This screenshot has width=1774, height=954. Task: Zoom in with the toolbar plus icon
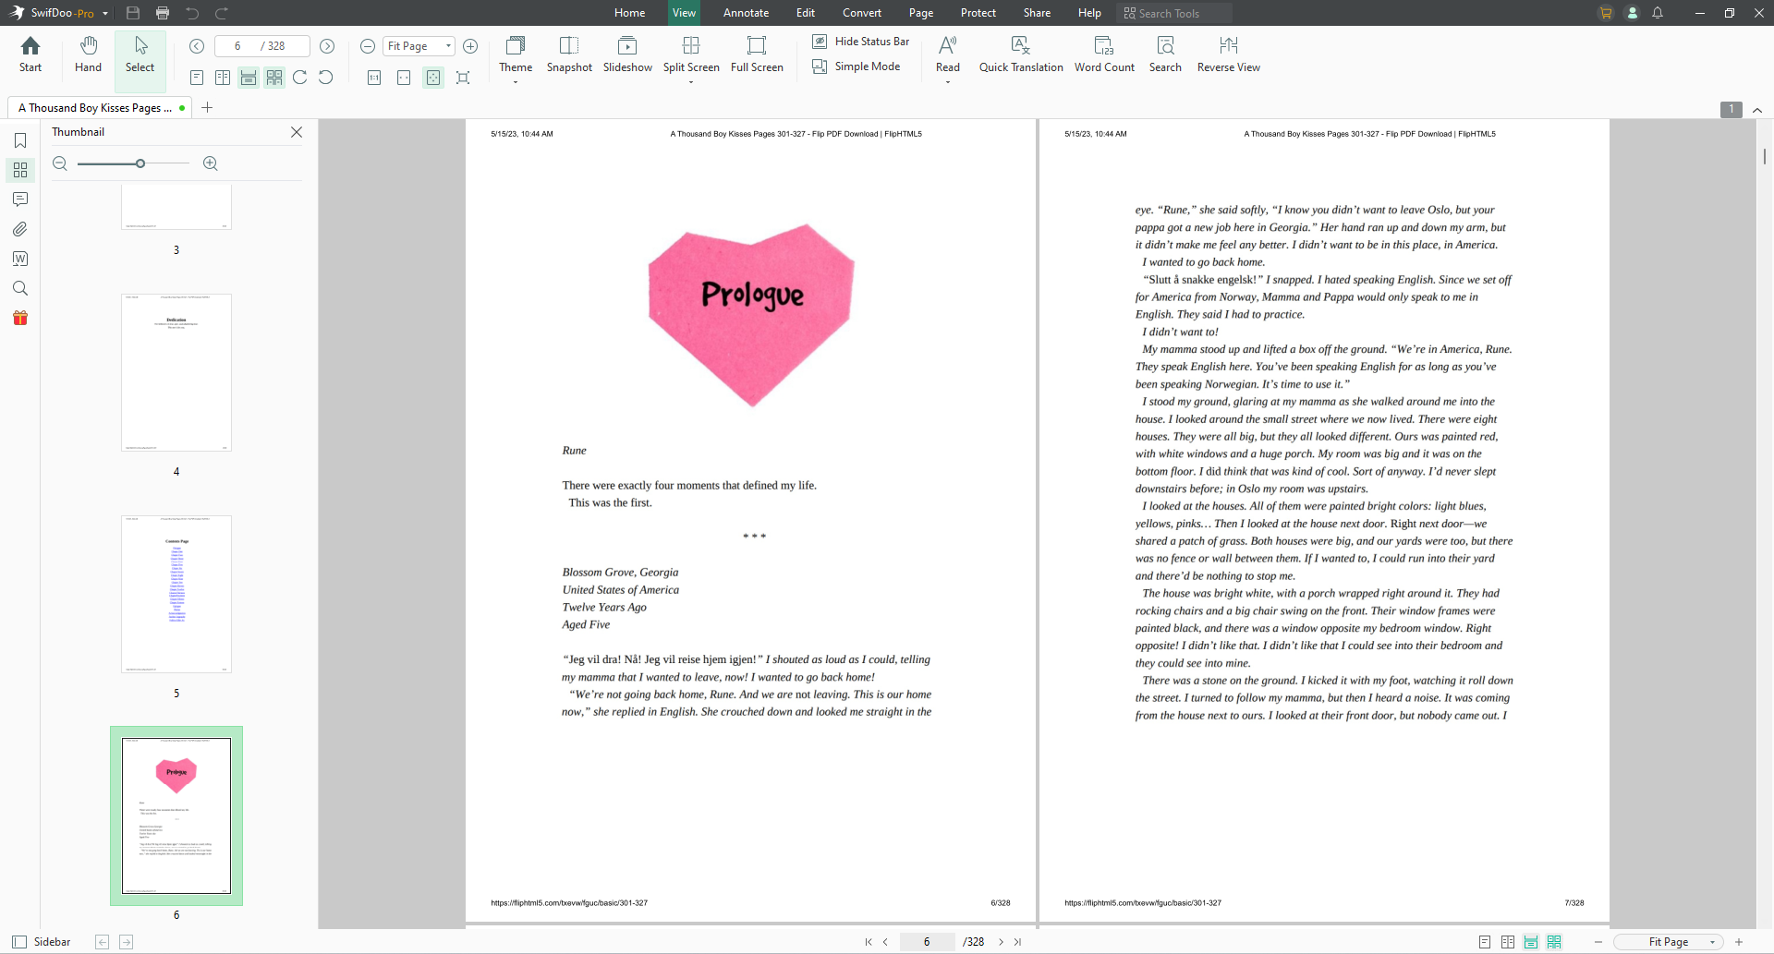pyautogui.click(x=470, y=46)
